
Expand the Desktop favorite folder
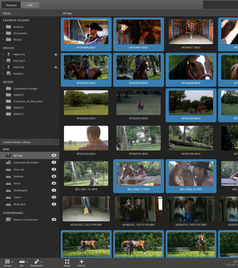click(x=3, y=27)
